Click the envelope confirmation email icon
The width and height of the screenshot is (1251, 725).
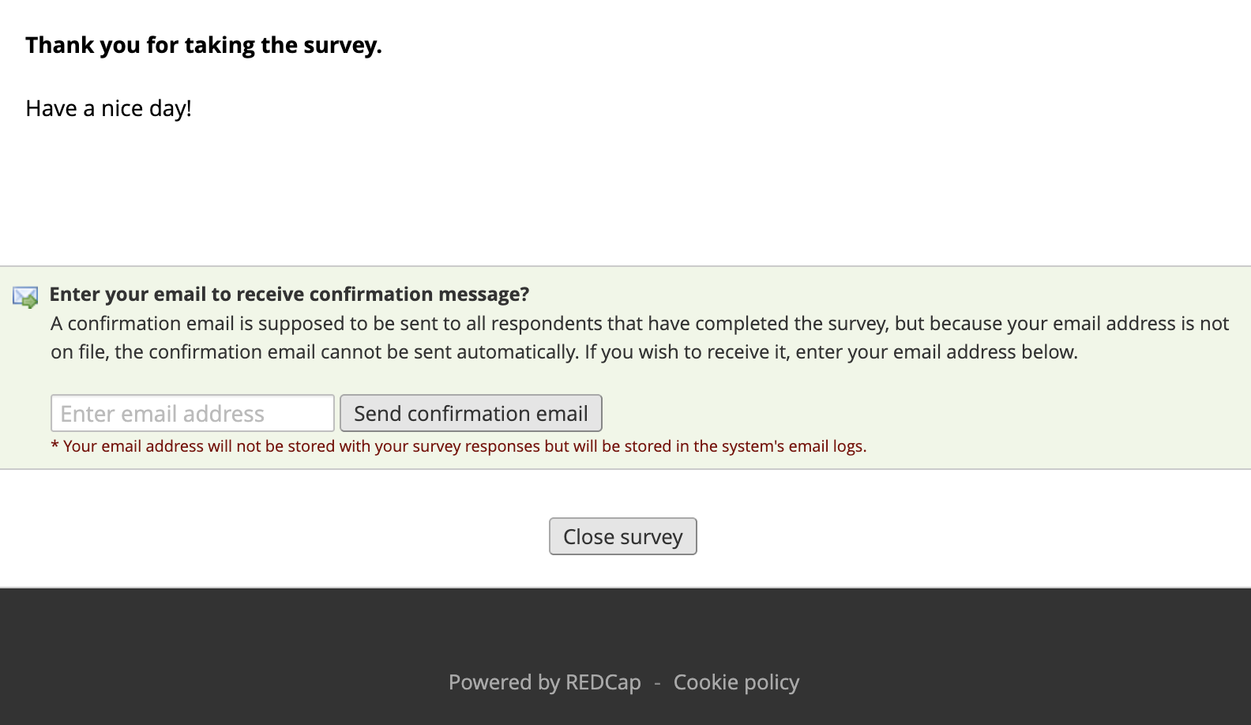pos(25,297)
